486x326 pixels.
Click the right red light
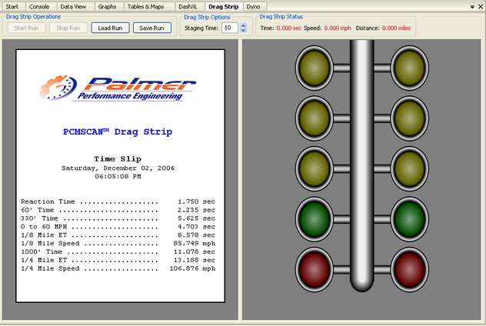(409, 270)
